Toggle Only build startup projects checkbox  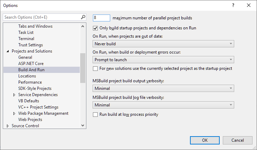point(96,28)
